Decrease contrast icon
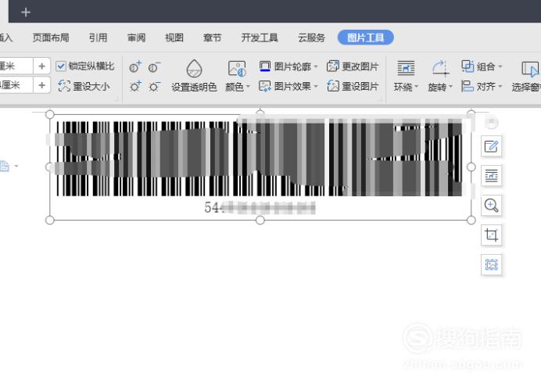 [x=154, y=67]
